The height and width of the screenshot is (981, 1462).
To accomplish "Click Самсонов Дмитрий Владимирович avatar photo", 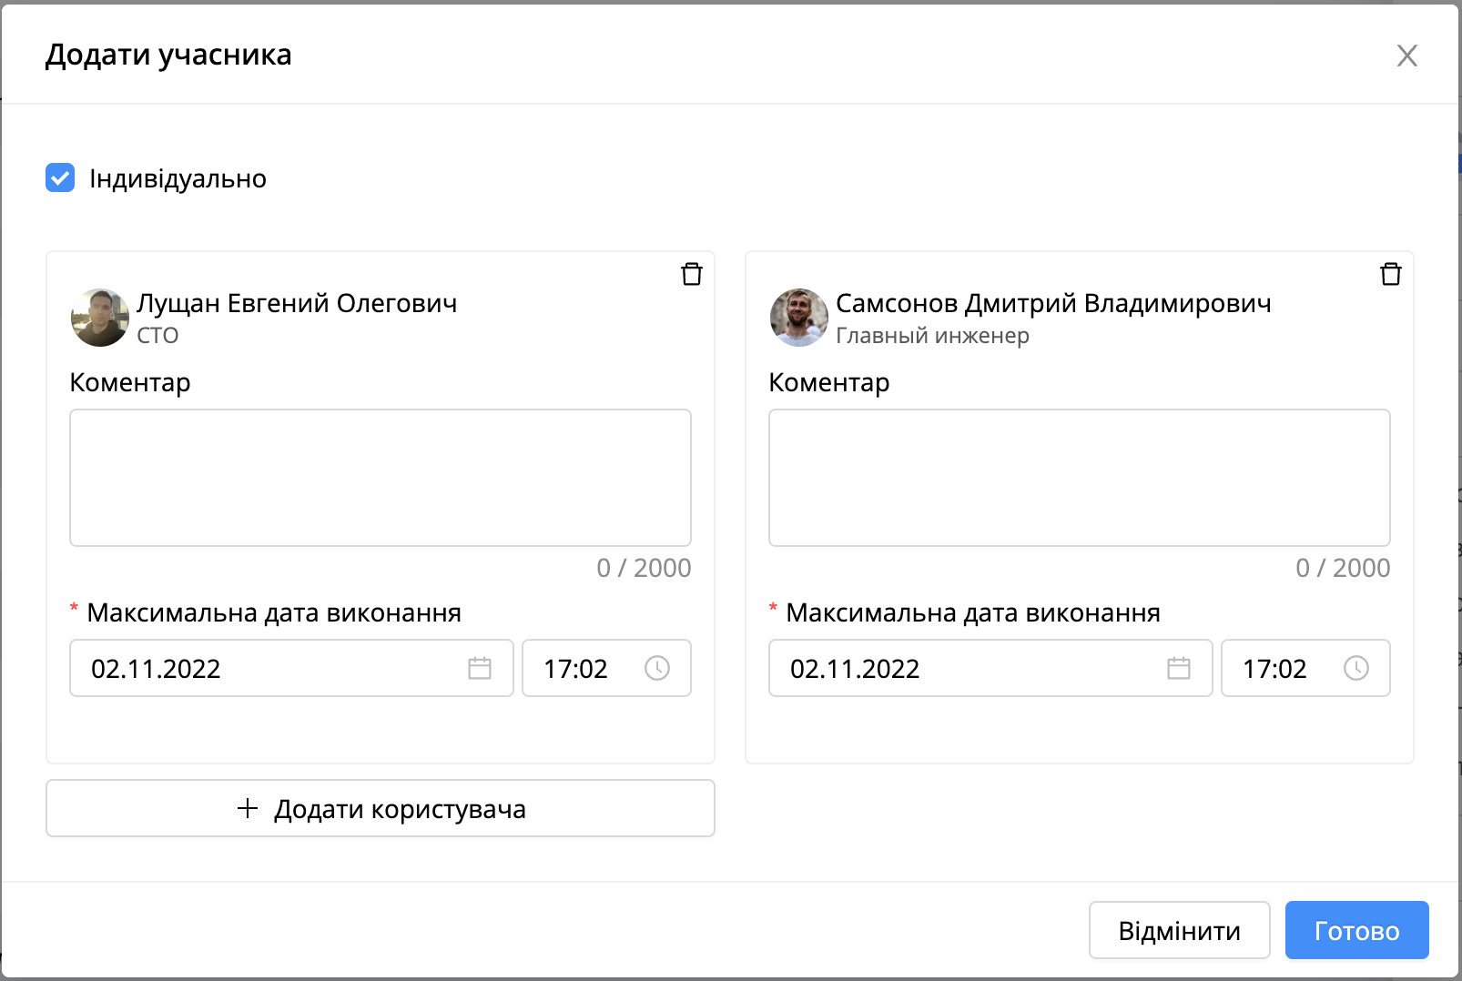I will pos(799,318).
